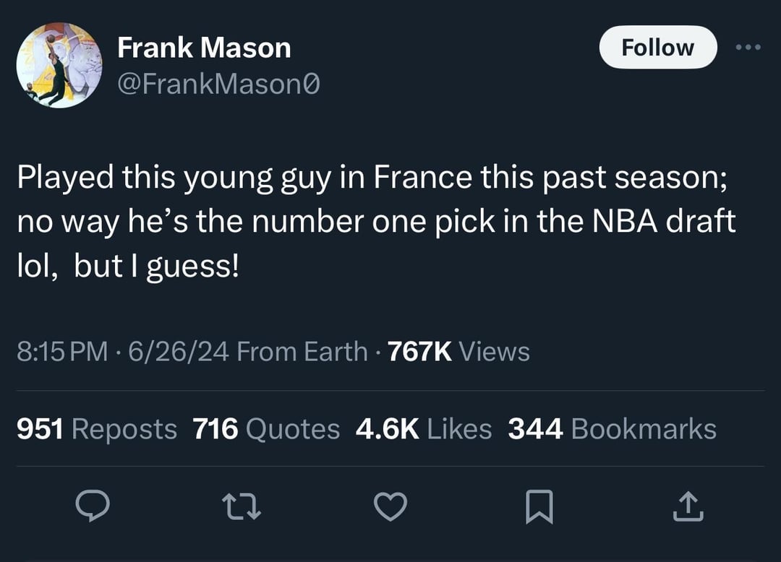Click the reply speech bubble icon
The image size is (781, 562).
point(93,506)
